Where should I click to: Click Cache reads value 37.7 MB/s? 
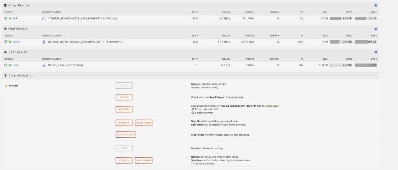point(224,42)
